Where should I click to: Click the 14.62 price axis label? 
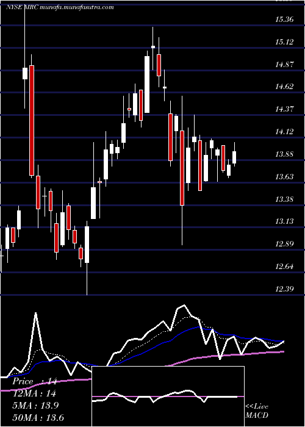point(285,87)
